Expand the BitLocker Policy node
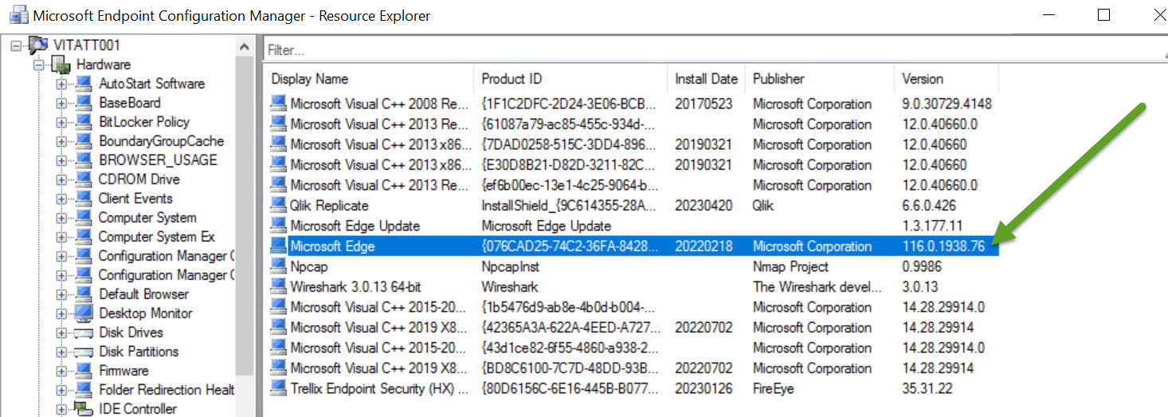 point(61,122)
